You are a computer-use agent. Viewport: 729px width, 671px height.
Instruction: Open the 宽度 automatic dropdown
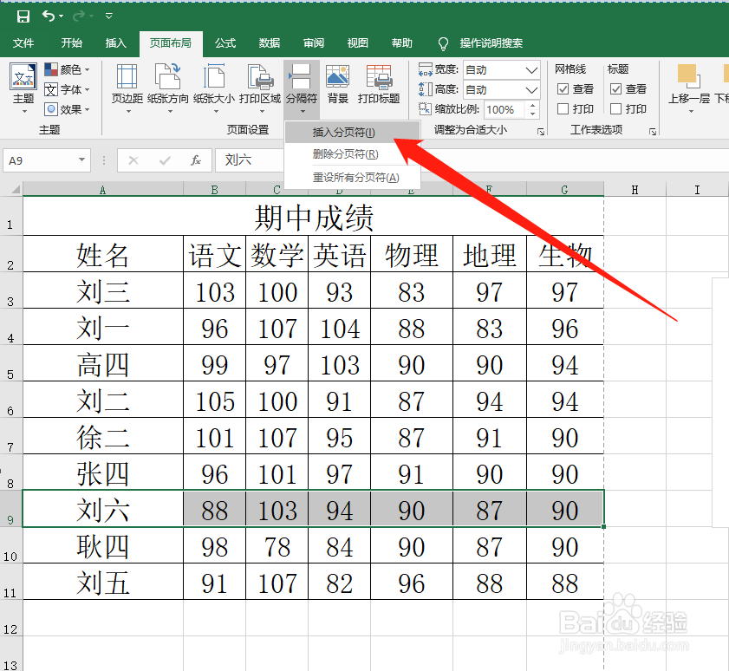531,70
